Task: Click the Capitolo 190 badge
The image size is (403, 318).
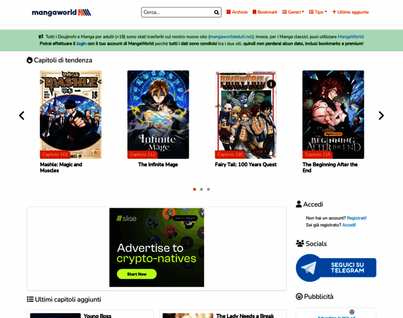Action: [230, 154]
